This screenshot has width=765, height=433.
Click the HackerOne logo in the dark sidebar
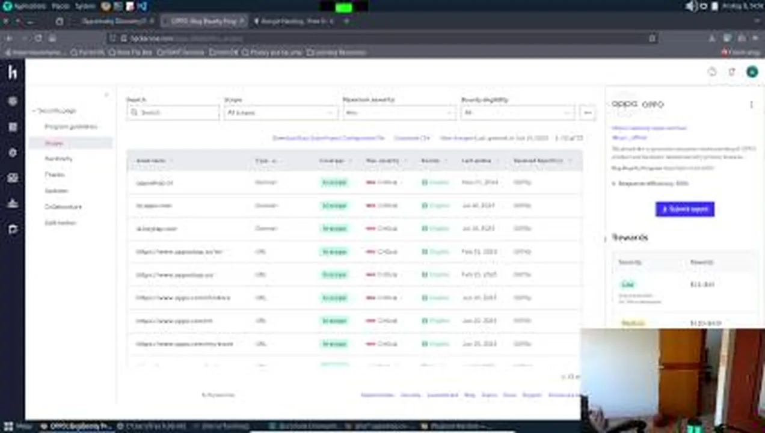(13, 72)
